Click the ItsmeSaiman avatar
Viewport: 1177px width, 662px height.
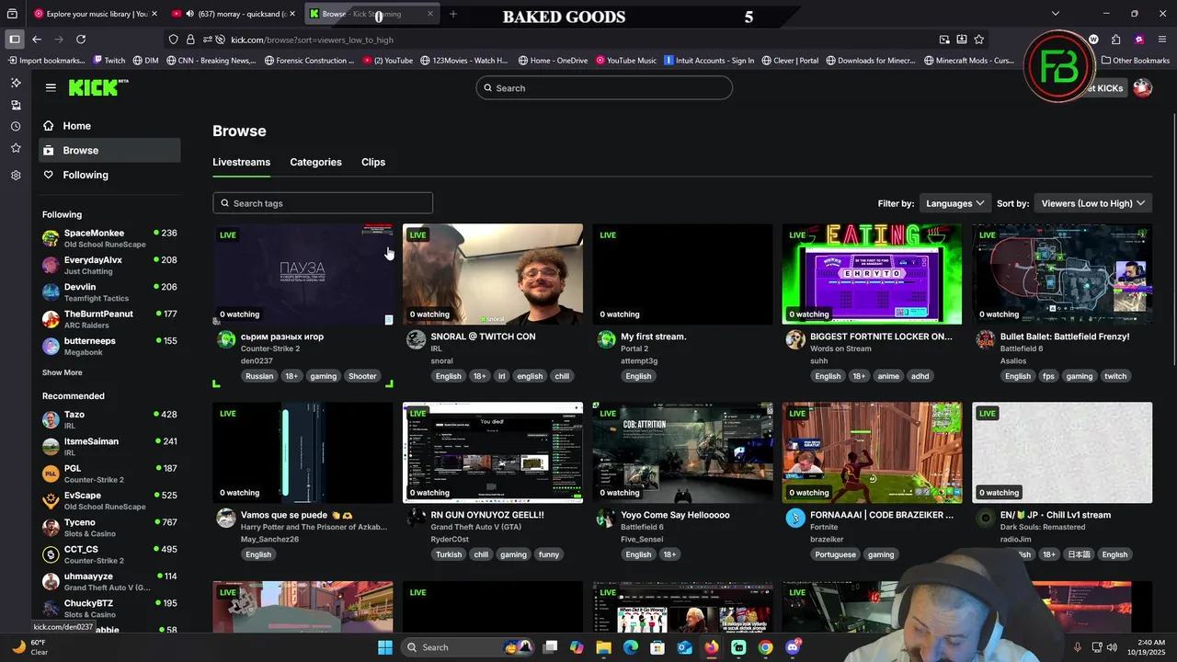51,446
